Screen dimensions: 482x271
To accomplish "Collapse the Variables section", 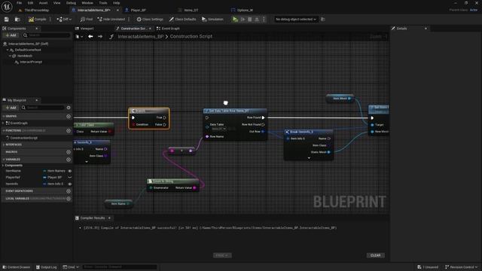I will pyautogui.click(x=3, y=160).
